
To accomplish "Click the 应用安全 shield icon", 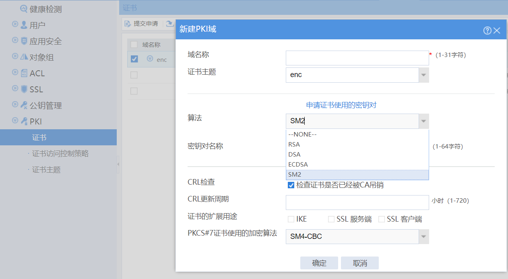I will [x=24, y=41].
